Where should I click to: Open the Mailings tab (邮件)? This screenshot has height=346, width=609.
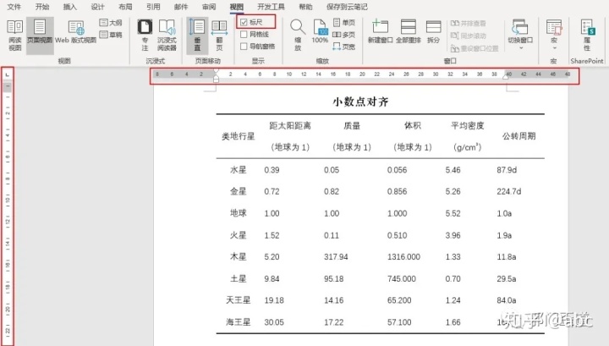pyautogui.click(x=181, y=7)
